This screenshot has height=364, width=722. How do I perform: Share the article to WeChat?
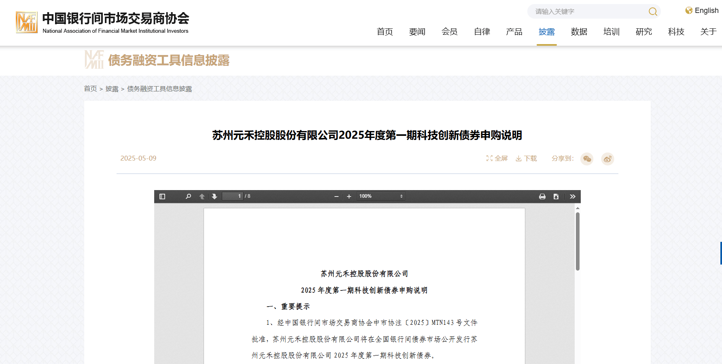click(x=586, y=159)
